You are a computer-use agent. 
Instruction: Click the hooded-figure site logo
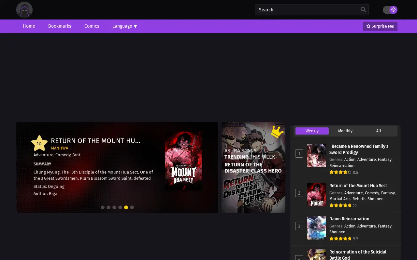(24, 10)
